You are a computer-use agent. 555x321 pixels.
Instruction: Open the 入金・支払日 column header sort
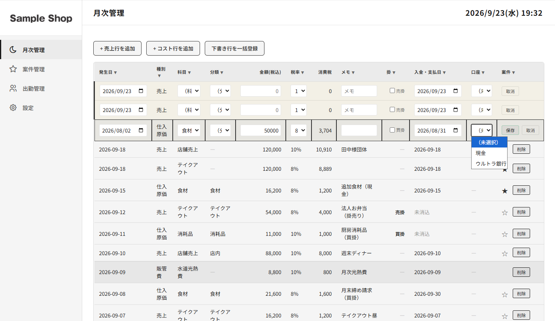(x=430, y=72)
